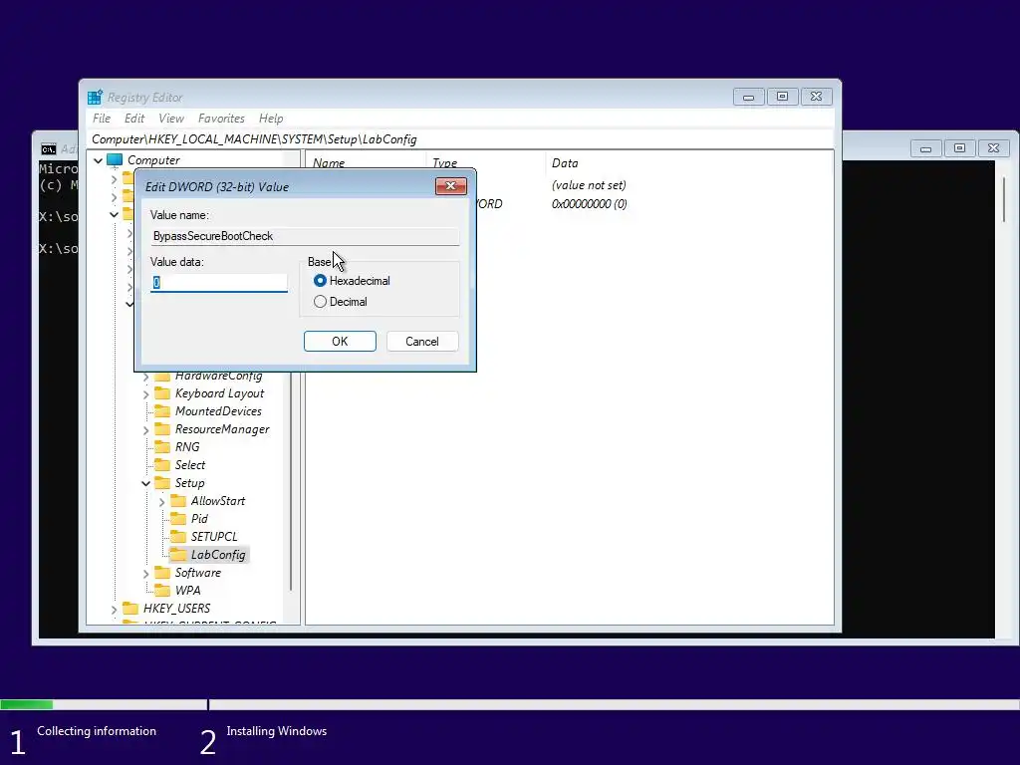
Task: Select the Hexadecimal base option
Action: pos(320,281)
